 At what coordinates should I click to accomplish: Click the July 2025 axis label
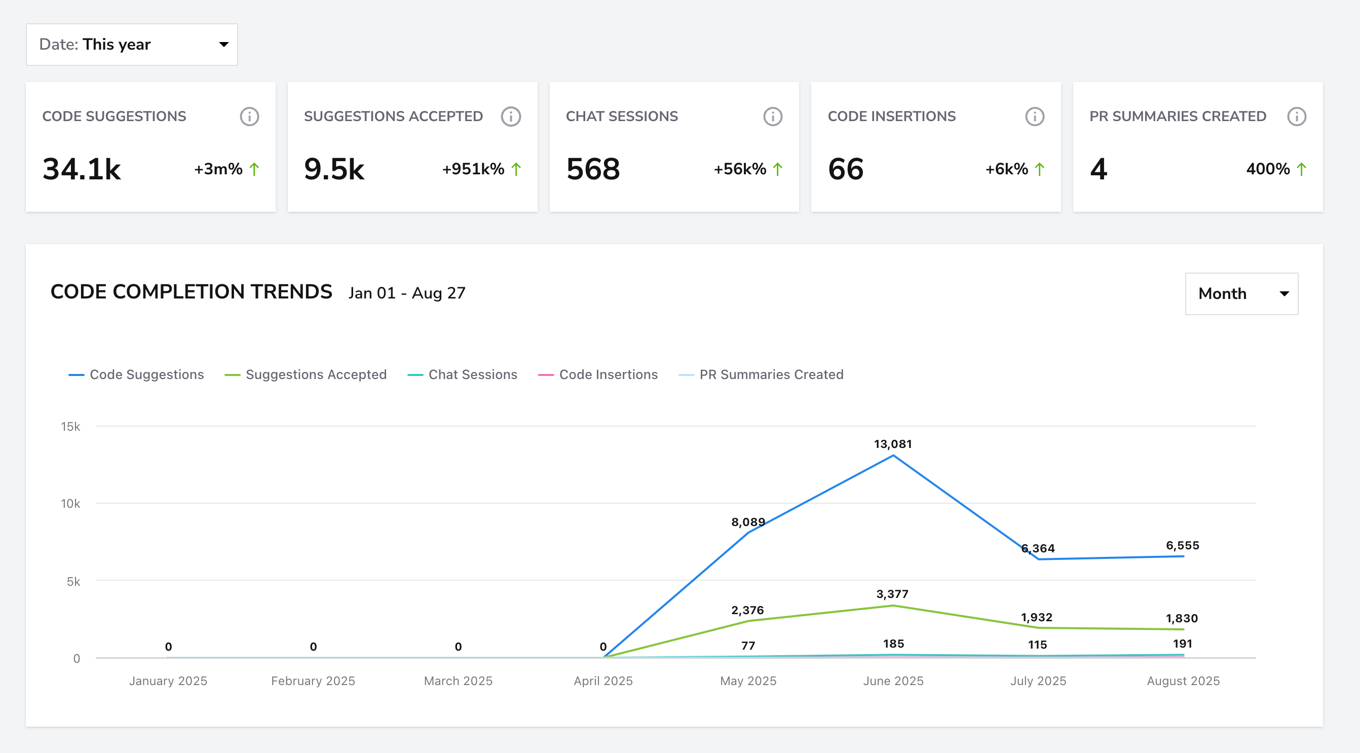1038,681
